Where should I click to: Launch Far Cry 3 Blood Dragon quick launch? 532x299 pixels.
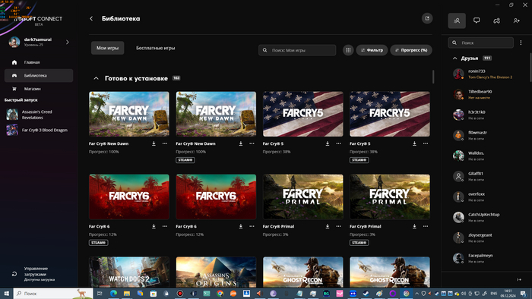pyautogui.click(x=36, y=130)
